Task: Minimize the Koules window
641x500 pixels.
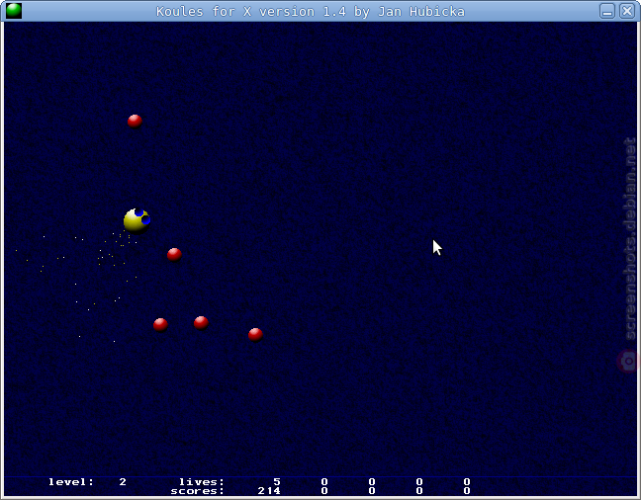Action: click(x=607, y=11)
